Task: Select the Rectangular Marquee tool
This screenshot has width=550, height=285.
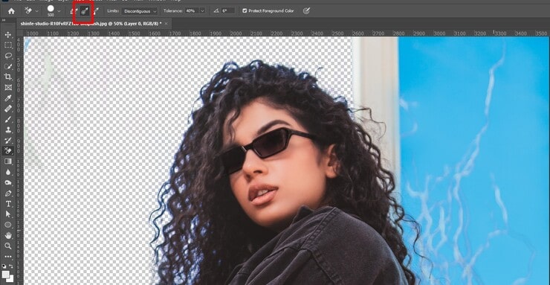Action: point(8,45)
